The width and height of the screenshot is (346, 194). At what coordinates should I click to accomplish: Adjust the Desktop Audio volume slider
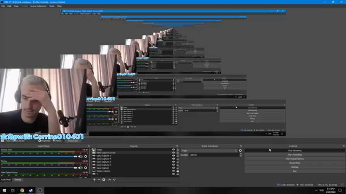(39, 156)
